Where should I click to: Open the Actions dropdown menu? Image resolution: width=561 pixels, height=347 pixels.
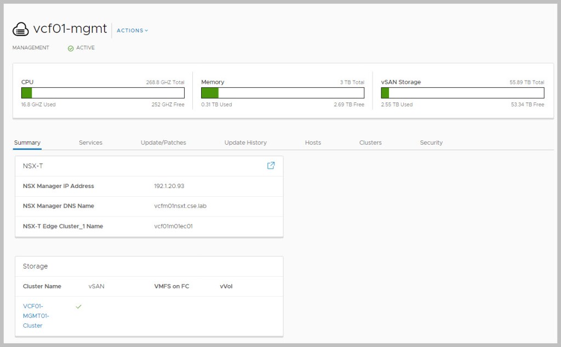[132, 31]
